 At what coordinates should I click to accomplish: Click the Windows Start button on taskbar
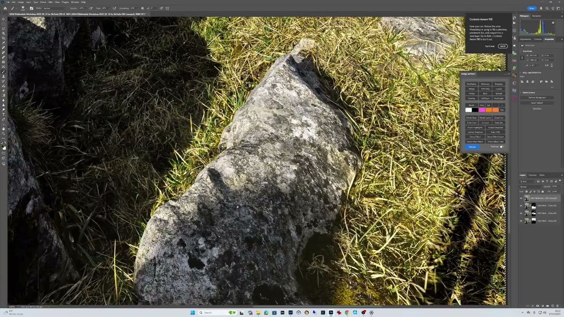[193, 313]
